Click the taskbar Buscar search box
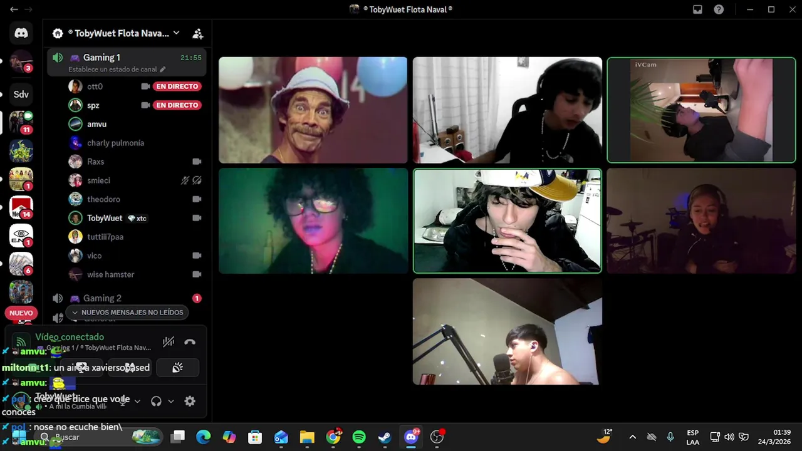802x451 pixels. coord(98,437)
